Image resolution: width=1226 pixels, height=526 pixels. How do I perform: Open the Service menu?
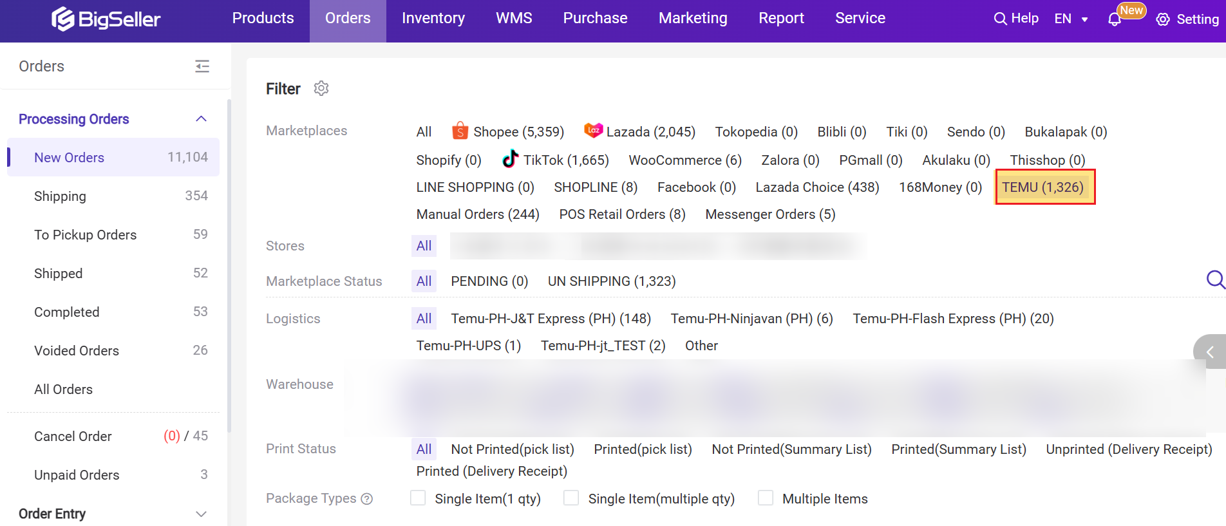860,18
